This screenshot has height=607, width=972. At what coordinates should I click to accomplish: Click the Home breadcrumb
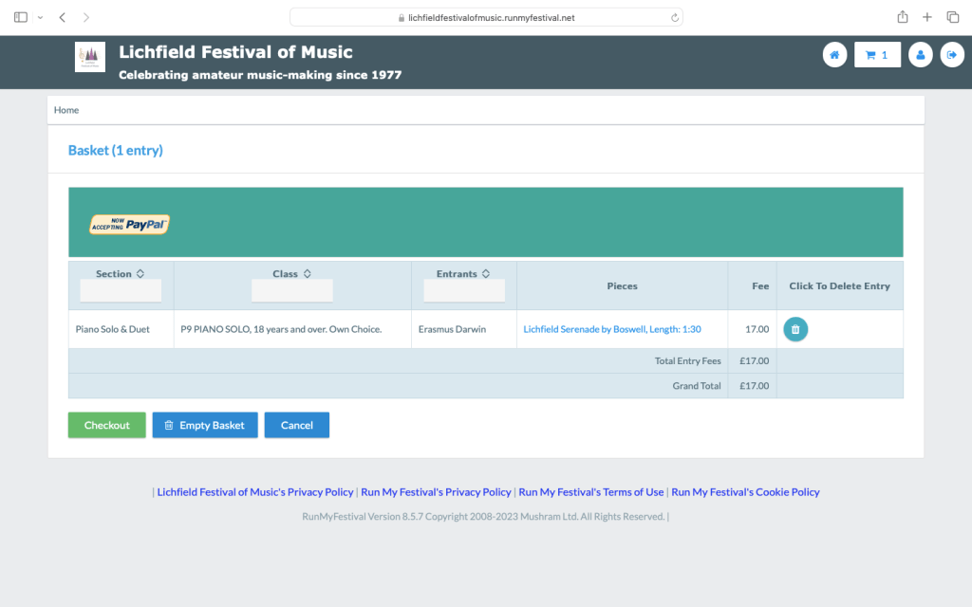tap(66, 110)
